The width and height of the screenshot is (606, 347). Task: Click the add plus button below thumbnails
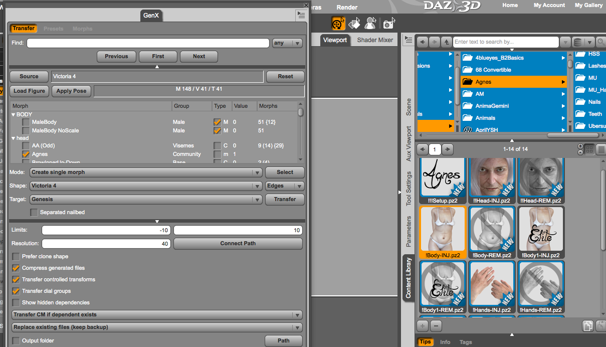pos(423,326)
